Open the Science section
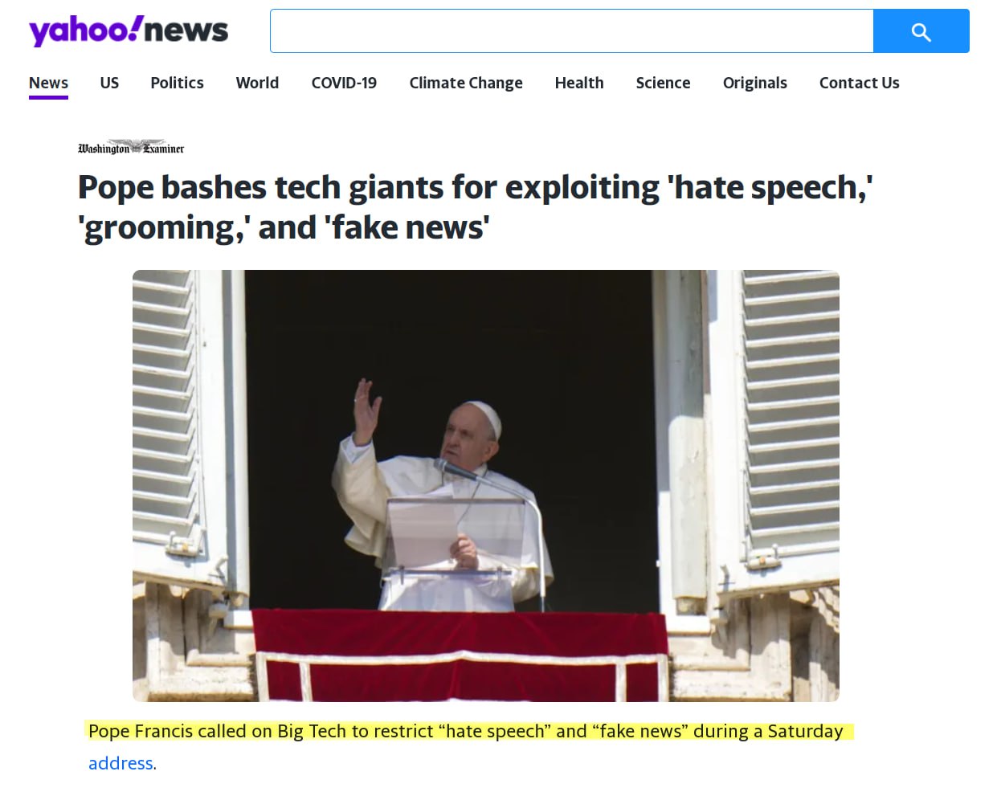Viewport: 997px width, 796px height. (663, 83)
